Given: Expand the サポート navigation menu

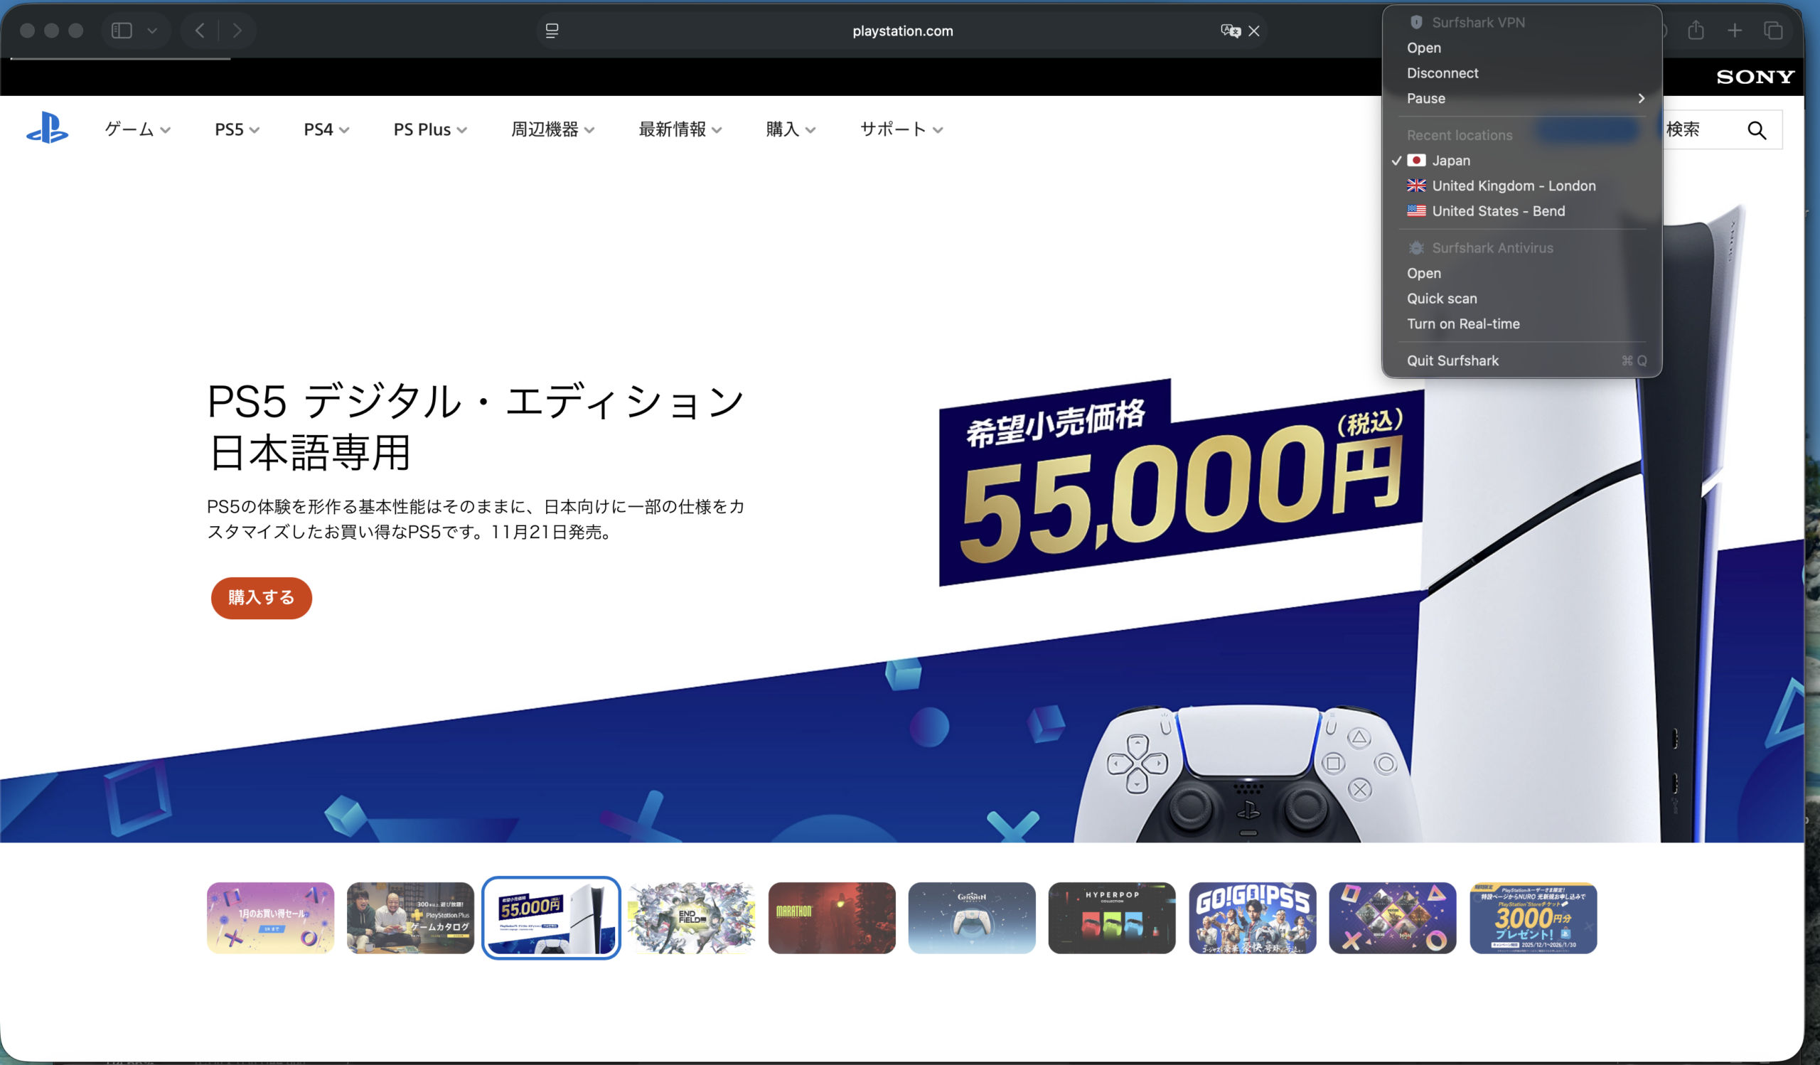Looking at the screenshot, I should click(x=901, y=129).
